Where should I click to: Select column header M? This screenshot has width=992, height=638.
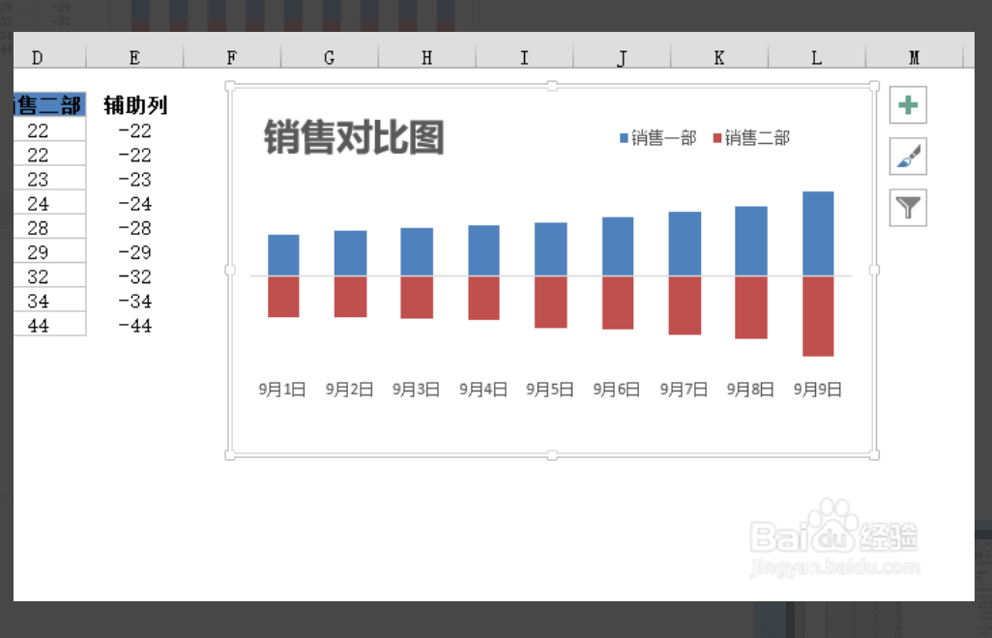click(x=915, y=57)
